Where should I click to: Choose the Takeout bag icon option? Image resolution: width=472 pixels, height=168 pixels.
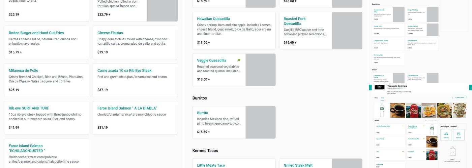459,135
